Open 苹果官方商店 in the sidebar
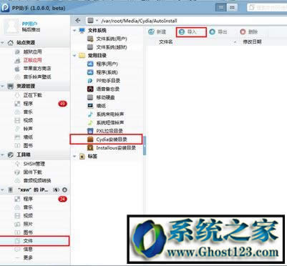 37,69
